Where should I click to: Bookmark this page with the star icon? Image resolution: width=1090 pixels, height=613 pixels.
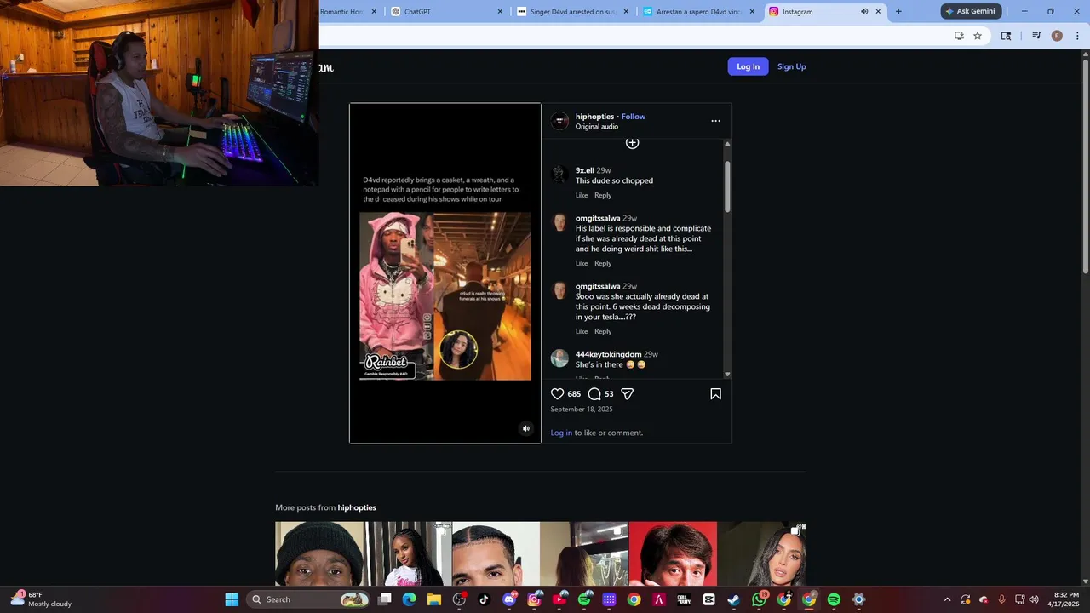click(978, 36)
